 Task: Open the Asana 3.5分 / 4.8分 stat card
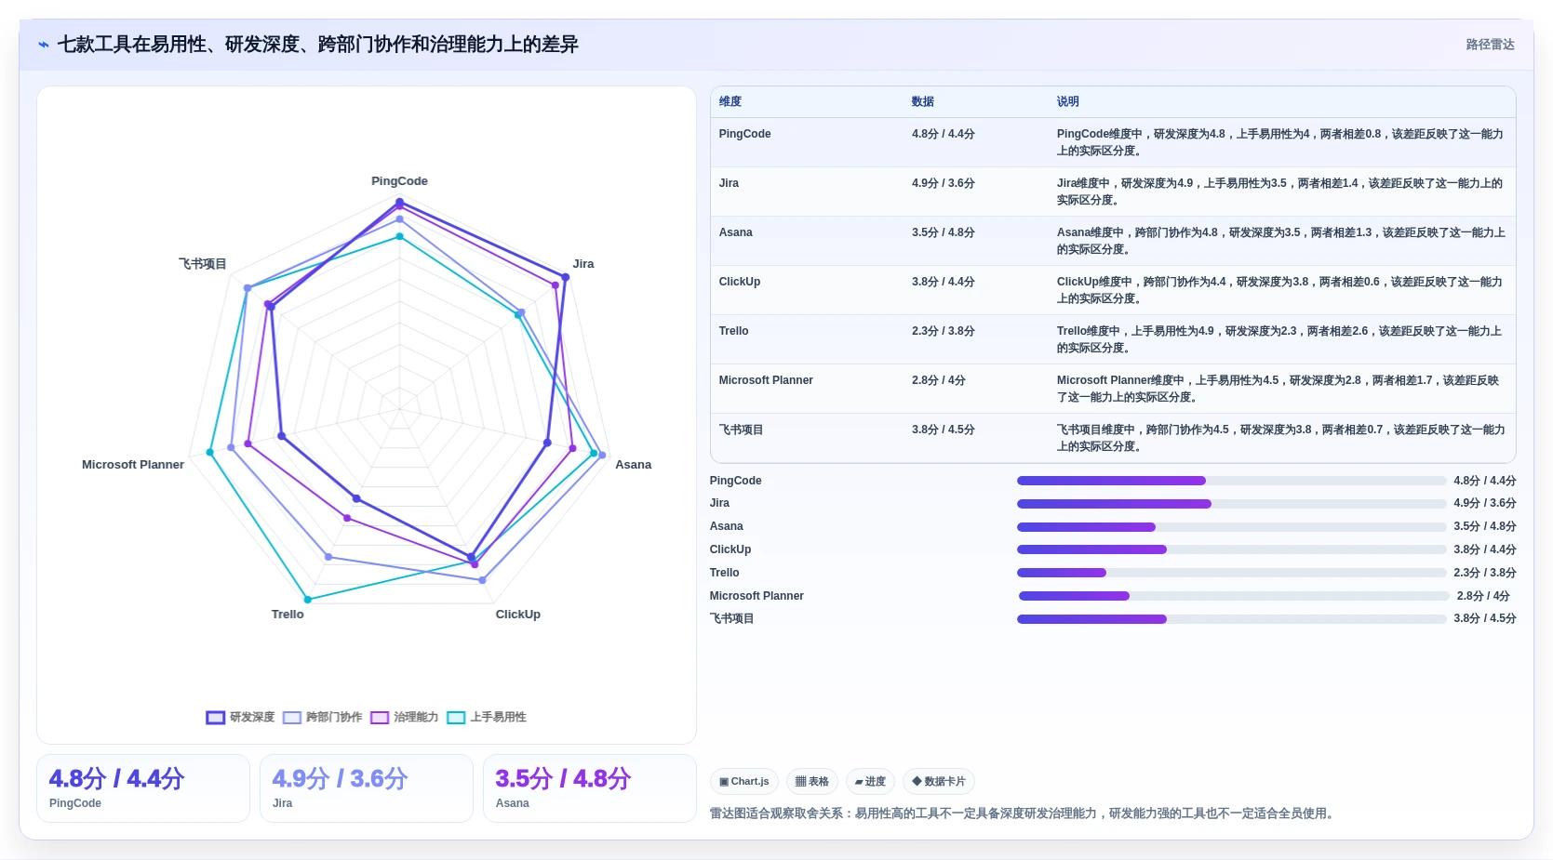click(590, 788)
